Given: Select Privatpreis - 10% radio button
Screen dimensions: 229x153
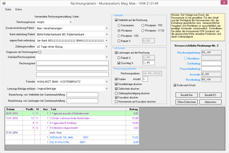Looking at the screenshot, I should pos(119,36).
